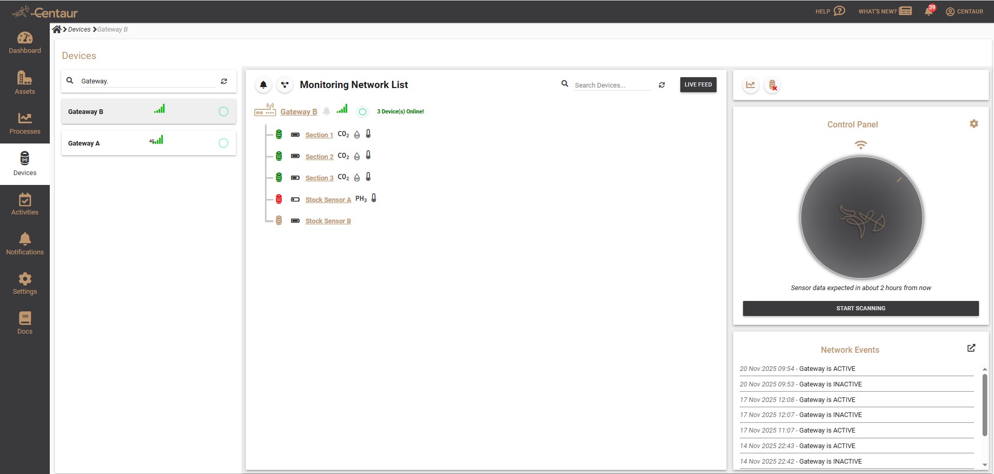Click the thermometer icon next to Section 1
994x474 pixels.
click(368, 134)
